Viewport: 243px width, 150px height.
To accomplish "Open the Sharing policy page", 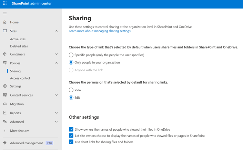I will pos(15,71).
